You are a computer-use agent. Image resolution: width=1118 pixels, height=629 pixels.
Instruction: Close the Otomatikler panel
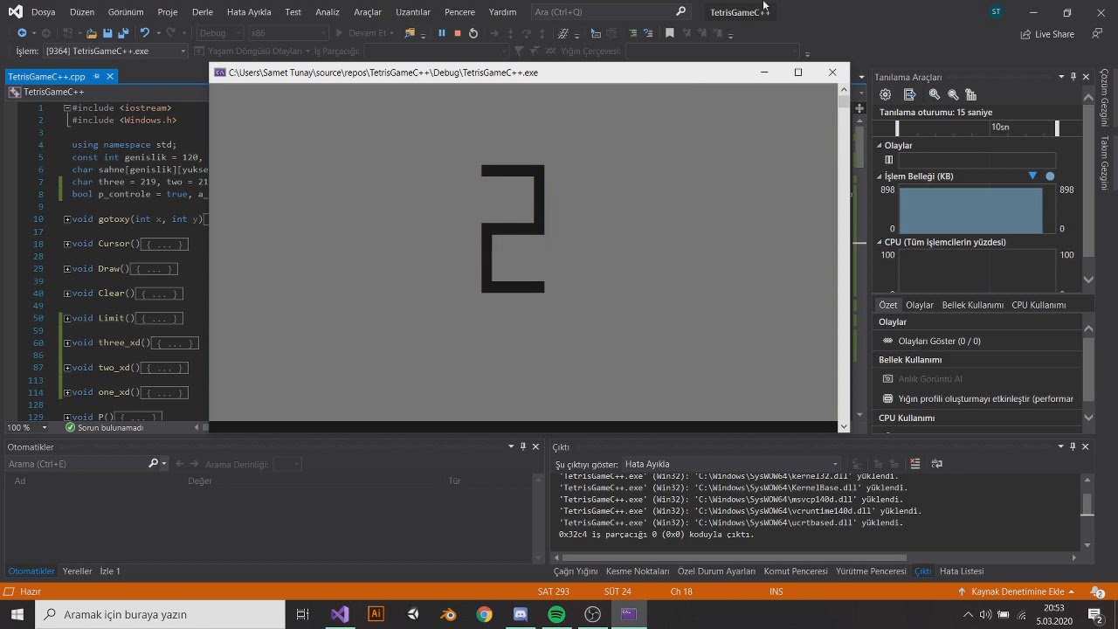(x=535, y=446)
